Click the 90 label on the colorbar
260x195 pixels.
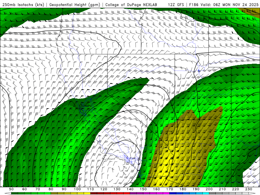(64, 189)
